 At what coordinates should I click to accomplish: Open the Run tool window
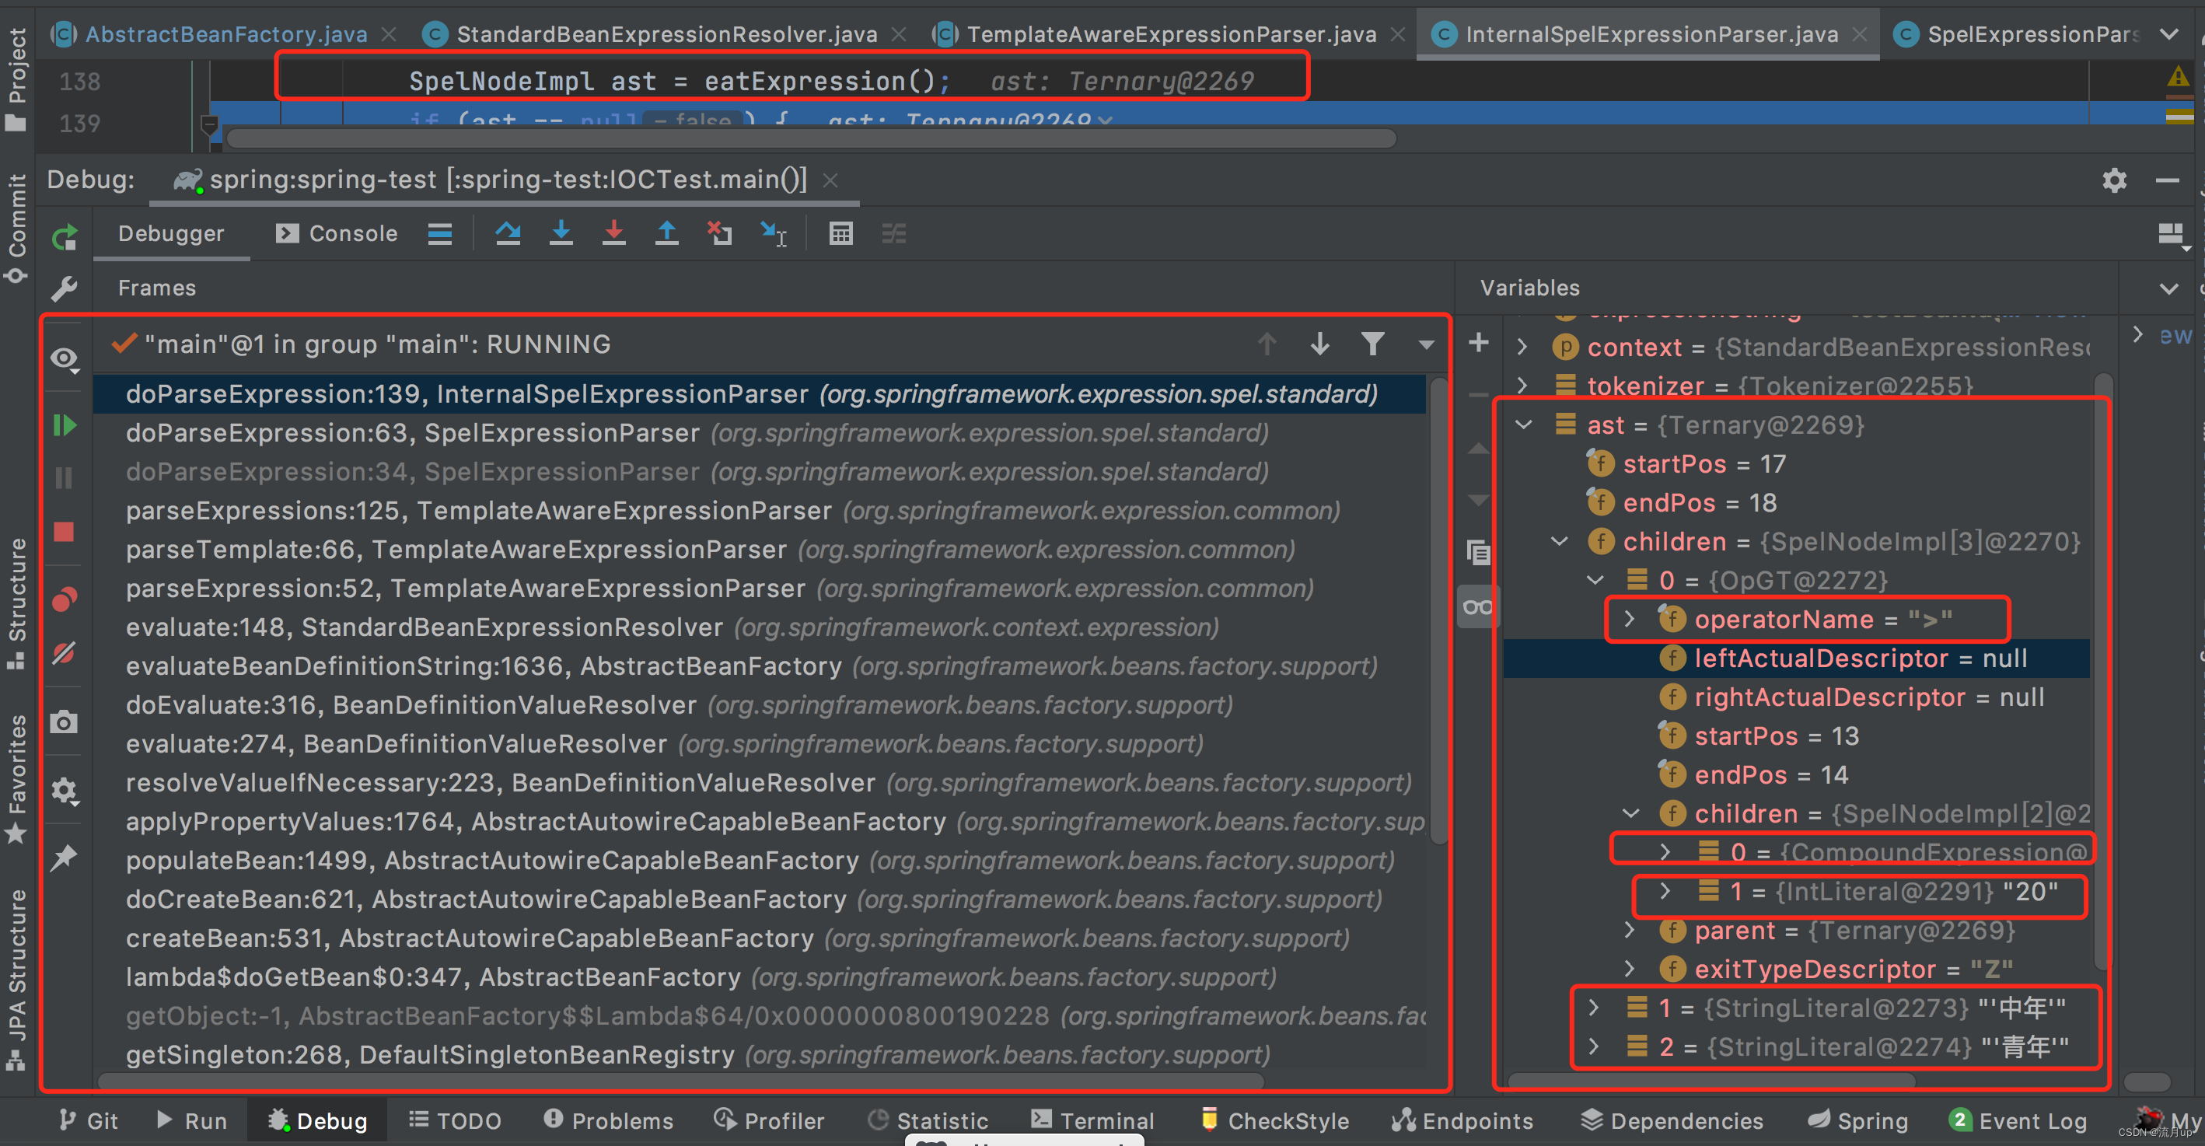(192, 1121)
